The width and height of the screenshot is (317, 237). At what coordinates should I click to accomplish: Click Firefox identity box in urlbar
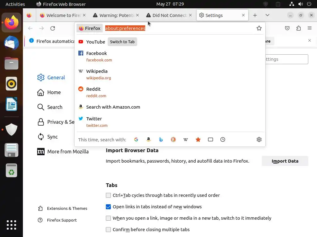click(x=89, y=28)
